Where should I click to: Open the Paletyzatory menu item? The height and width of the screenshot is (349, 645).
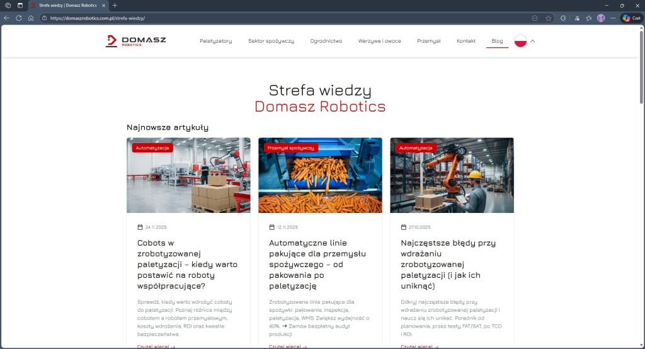coord(215,41)
